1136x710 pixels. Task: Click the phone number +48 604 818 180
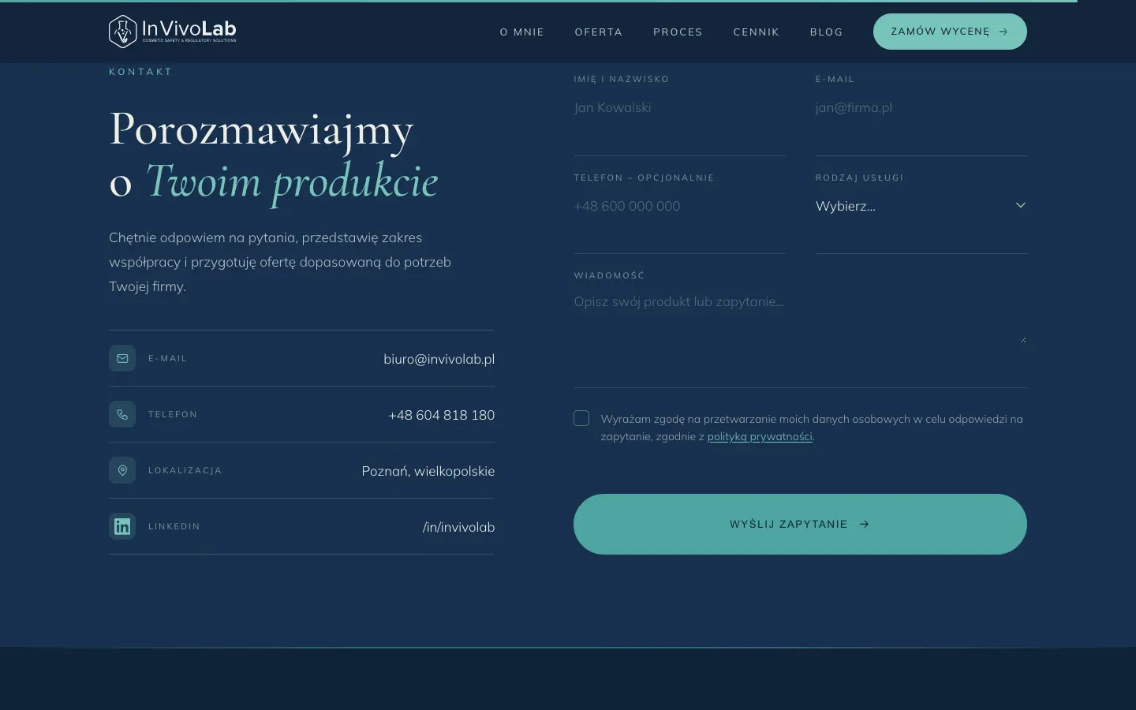[442, 415]
